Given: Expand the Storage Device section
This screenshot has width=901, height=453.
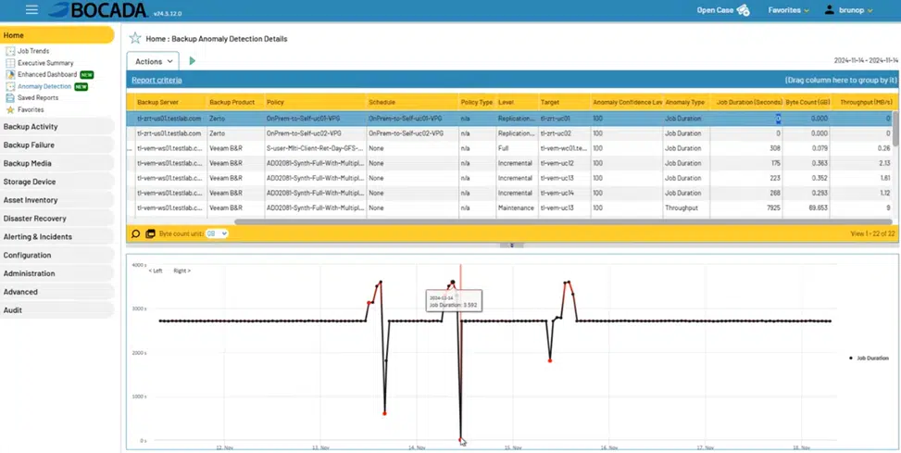Looking at the screenshot, I should click(56, 182).
